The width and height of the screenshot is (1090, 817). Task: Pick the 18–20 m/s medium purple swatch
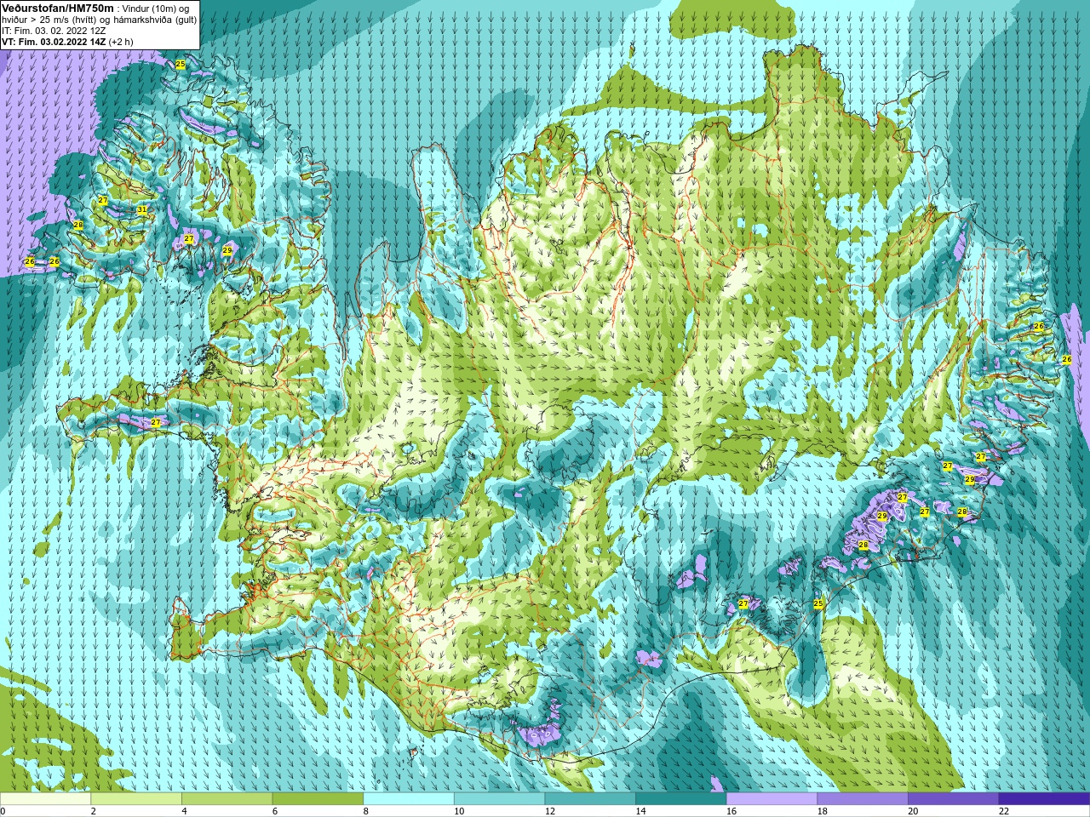coord(863,799)
